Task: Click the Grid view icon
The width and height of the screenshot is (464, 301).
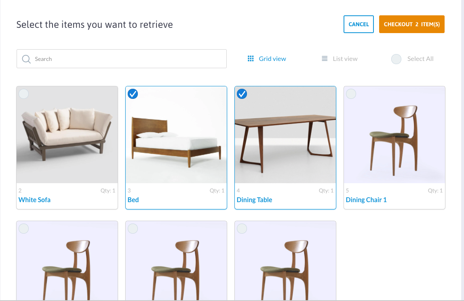Action: [251, 59]
